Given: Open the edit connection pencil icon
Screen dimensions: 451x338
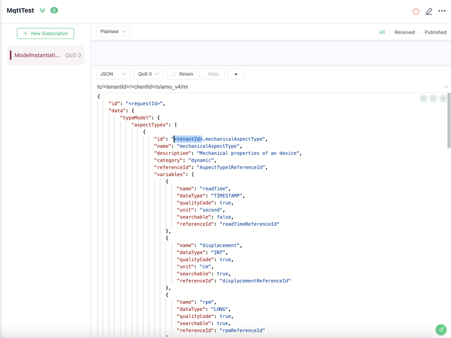Looking at the screenshot, I should [428, 11].
